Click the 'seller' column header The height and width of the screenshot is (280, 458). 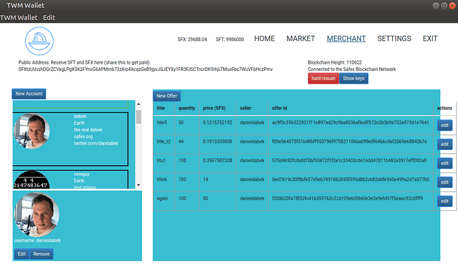(x=246, y=108)
